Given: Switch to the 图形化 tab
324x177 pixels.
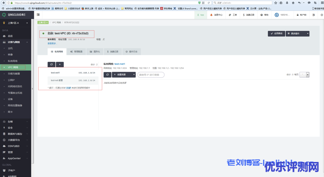Looking at the screenshot, I should 95,51.
